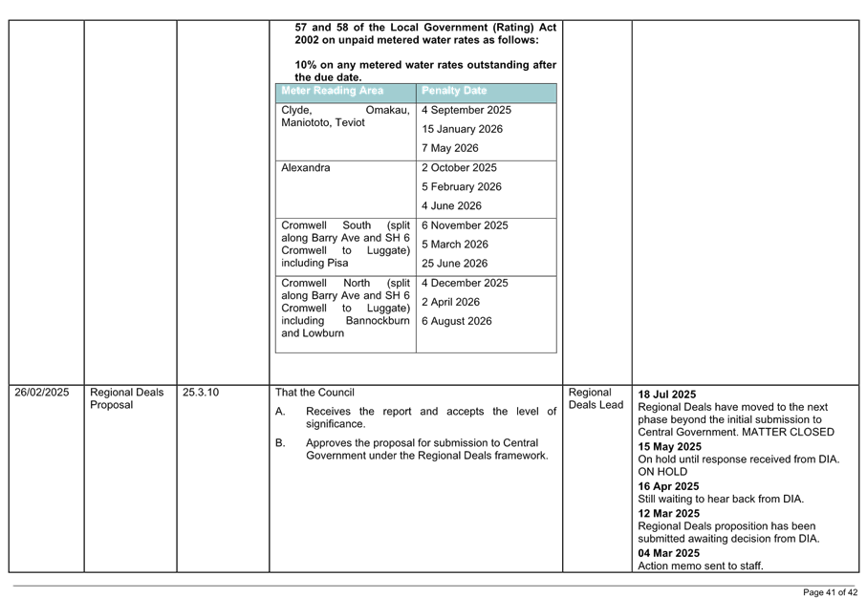Click the '10% on any metered water rates' paragraph

coord(424,70)
